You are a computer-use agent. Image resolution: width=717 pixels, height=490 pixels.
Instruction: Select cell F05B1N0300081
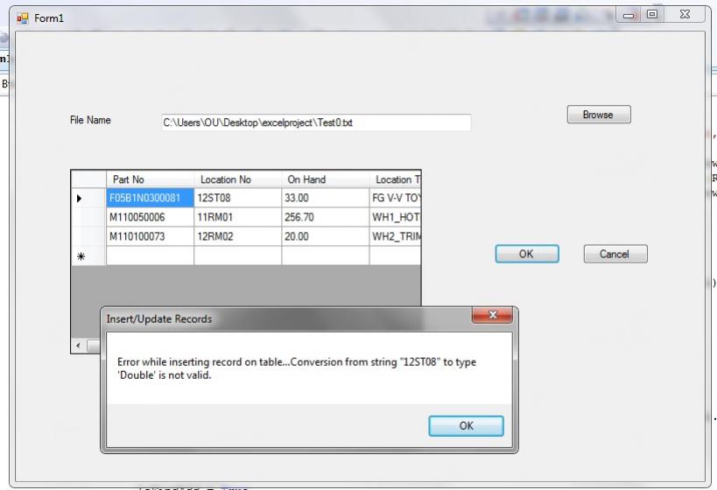click(150, 198)
